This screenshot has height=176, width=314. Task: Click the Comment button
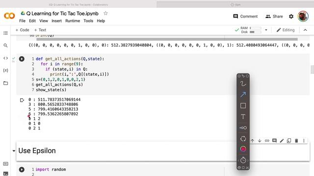[x=245, y=16]
